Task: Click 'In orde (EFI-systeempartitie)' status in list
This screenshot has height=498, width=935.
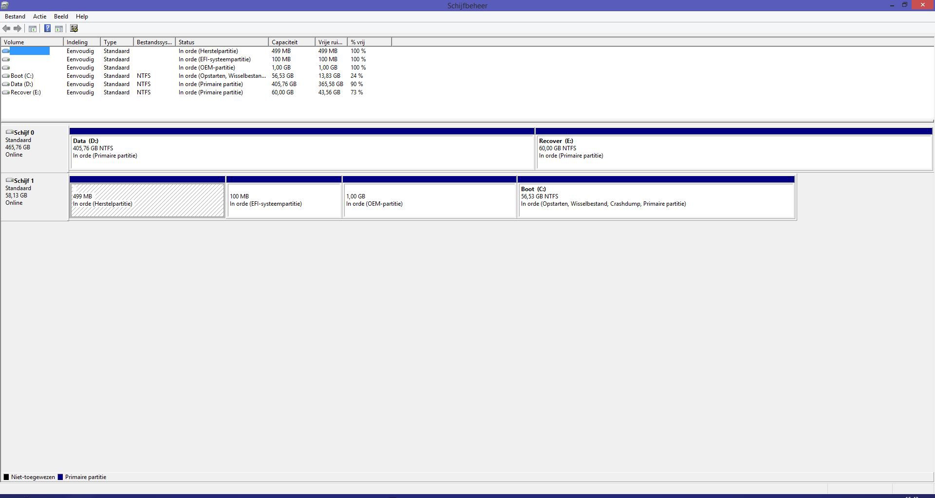Action: pos(214,59)
